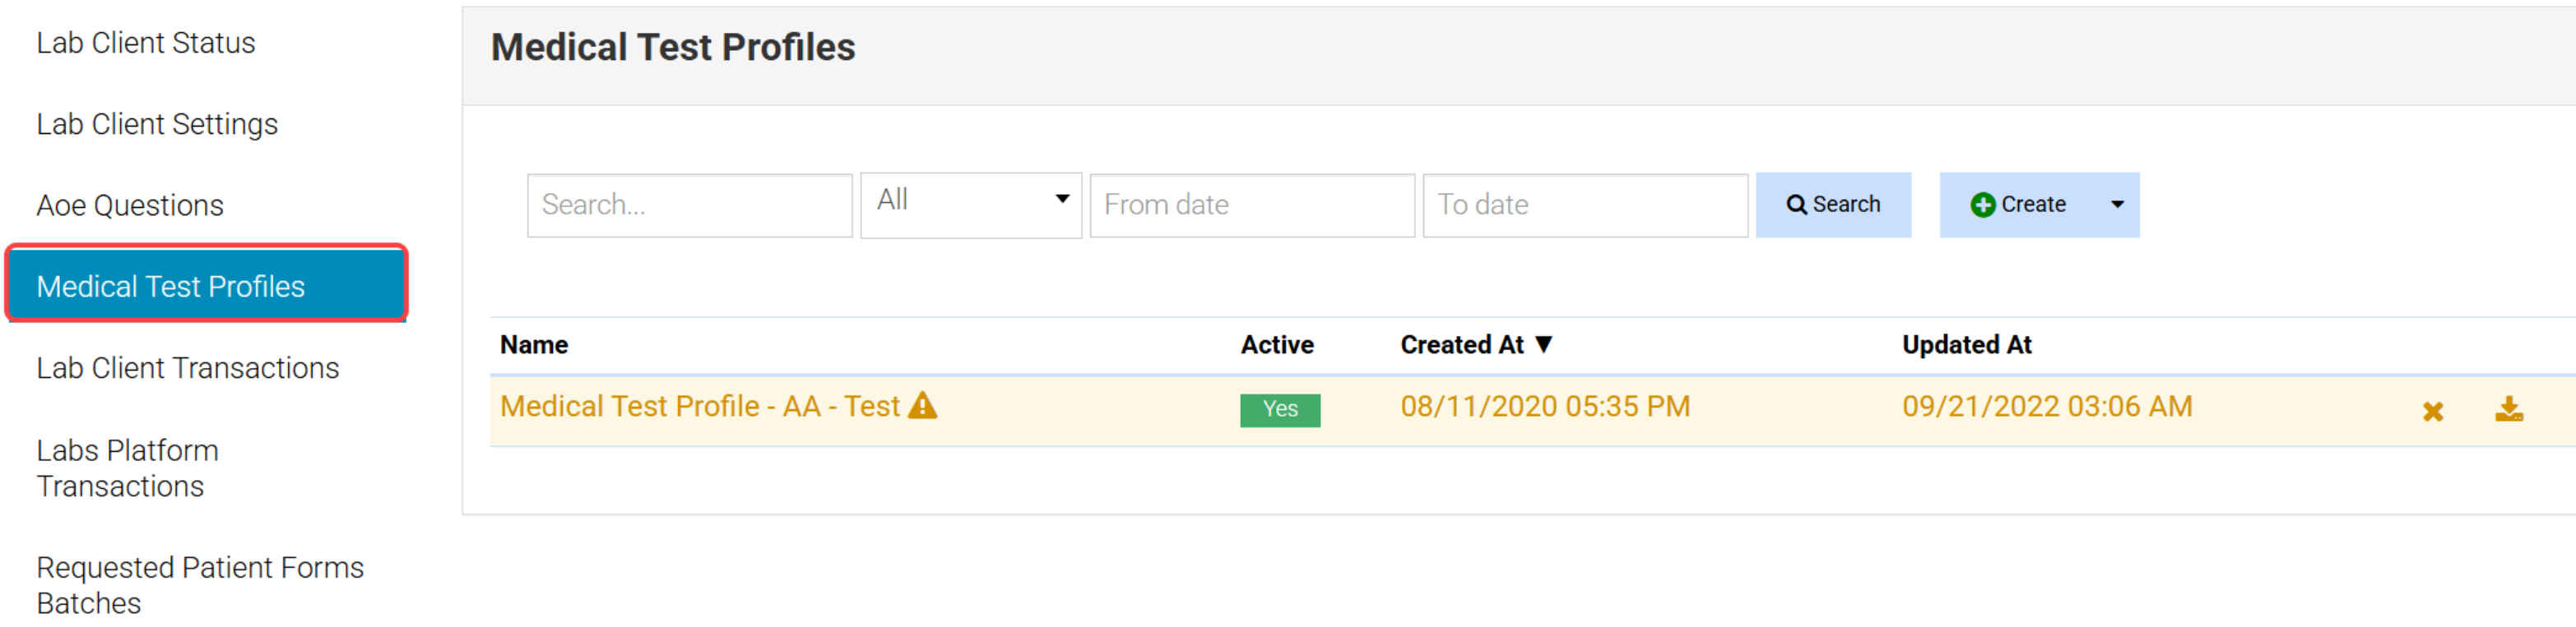Click the Search text input field

[689, 205]
